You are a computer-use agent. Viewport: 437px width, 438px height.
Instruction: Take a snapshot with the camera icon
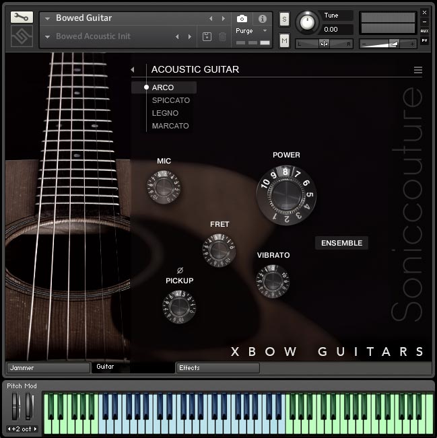(242, 19)
